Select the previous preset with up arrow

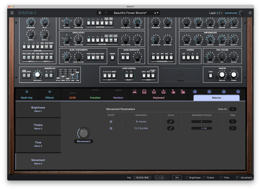point(155,13)
